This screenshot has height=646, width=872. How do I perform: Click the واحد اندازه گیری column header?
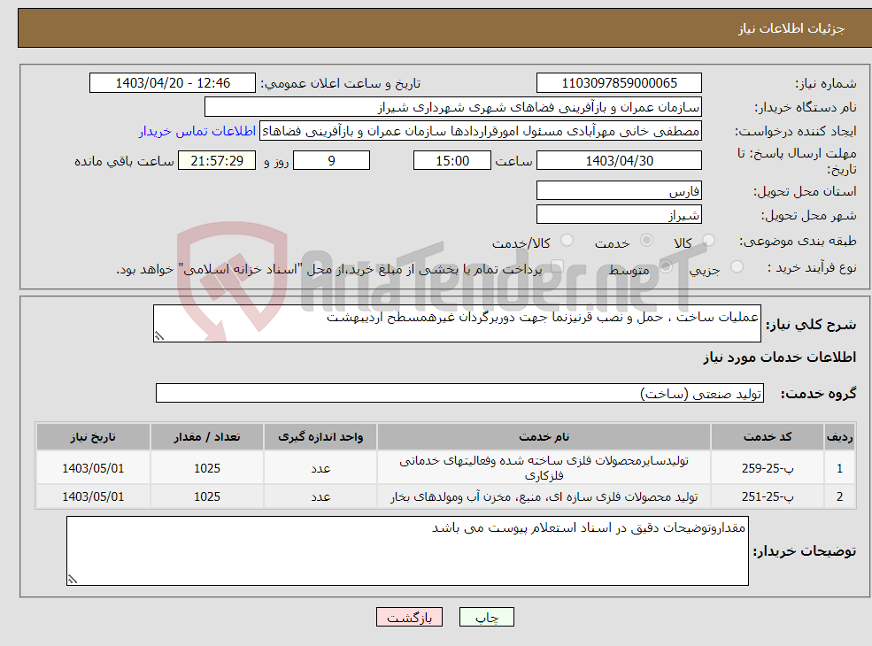pos(320,437)
